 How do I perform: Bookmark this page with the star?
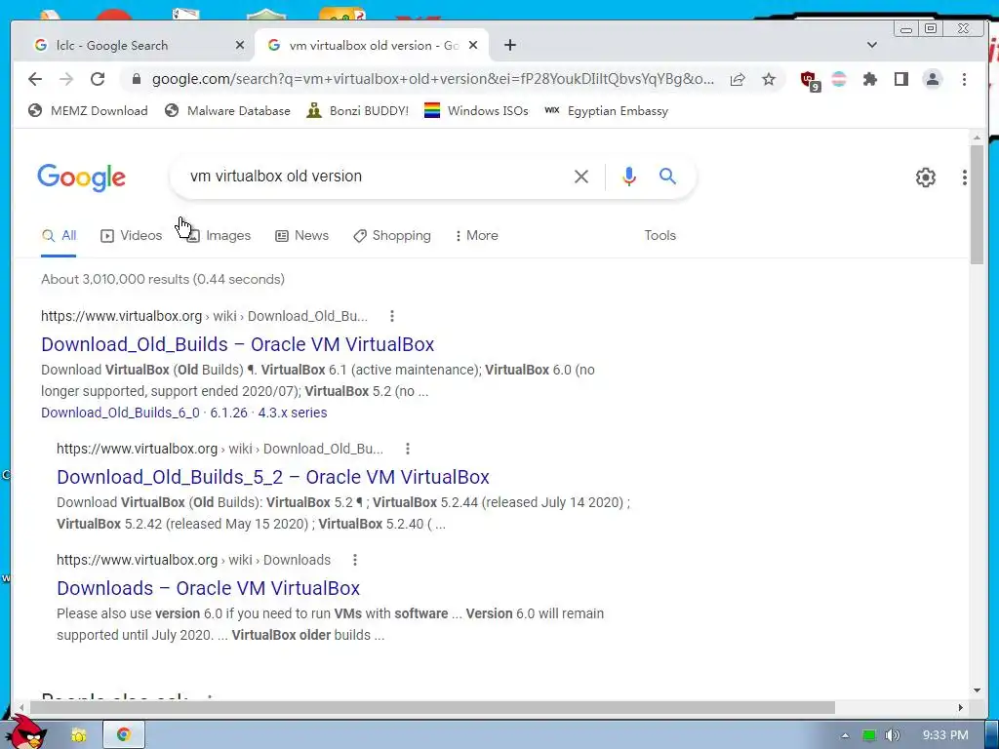pyautogui.click(x=769, y=79)
